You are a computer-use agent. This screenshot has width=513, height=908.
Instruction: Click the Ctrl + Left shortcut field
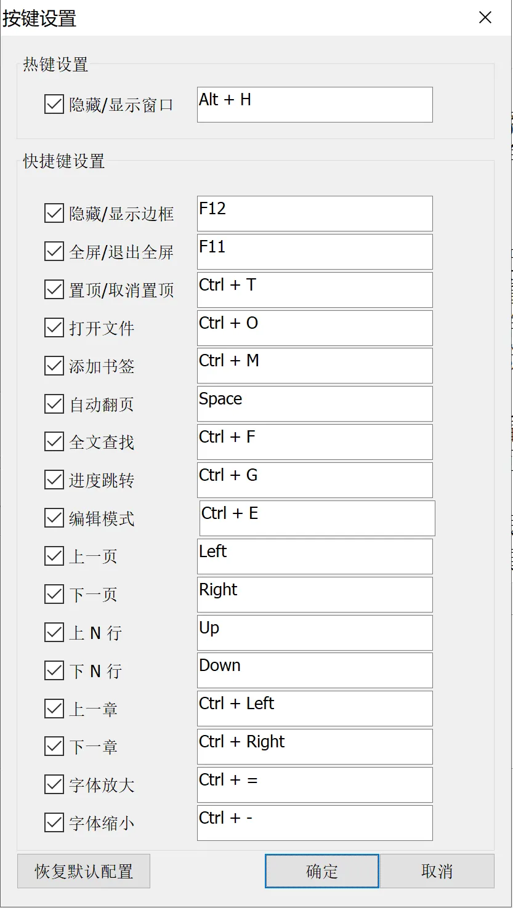click(x=315, y=709)
